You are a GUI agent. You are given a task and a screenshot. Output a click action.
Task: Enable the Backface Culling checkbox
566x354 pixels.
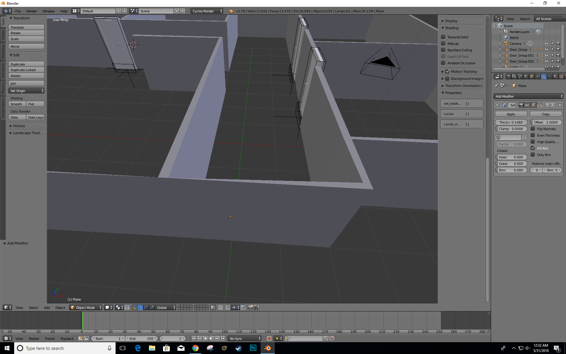click(x=443, y=50)
